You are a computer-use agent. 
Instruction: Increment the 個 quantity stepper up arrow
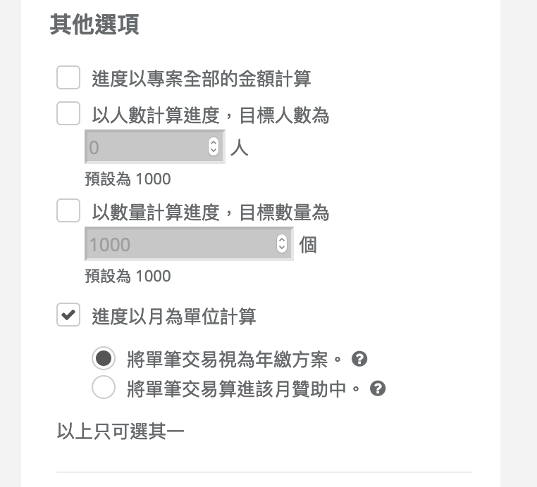tap(282, 239)
